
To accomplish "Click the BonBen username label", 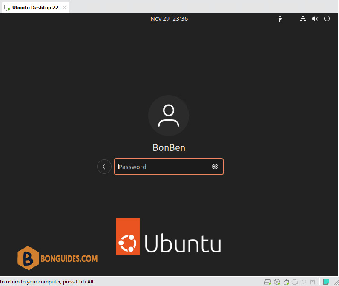I will [x=169, y=148].
